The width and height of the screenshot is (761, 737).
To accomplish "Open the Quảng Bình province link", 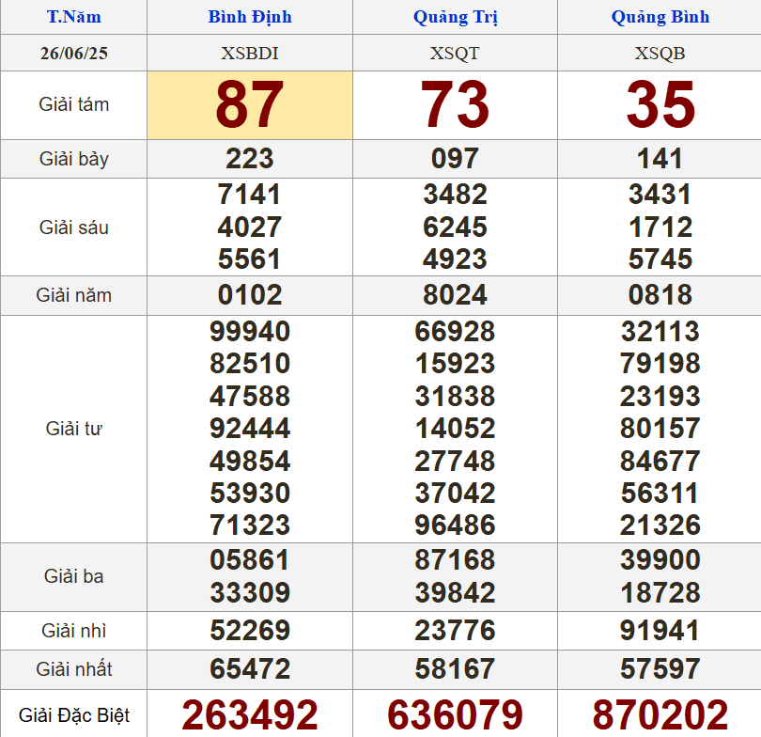I will [660, 17].
